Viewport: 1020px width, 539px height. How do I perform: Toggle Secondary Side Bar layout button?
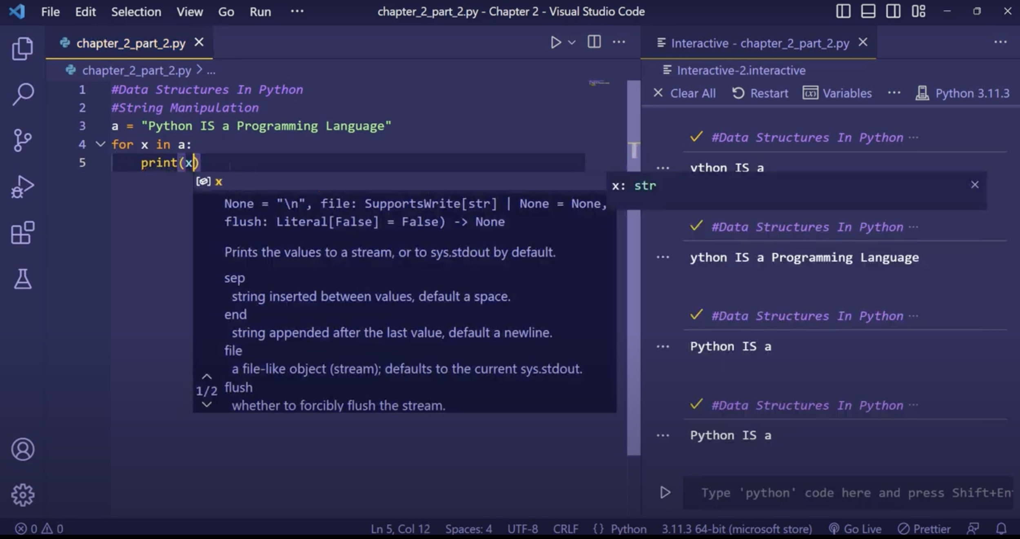coord(893,11)
